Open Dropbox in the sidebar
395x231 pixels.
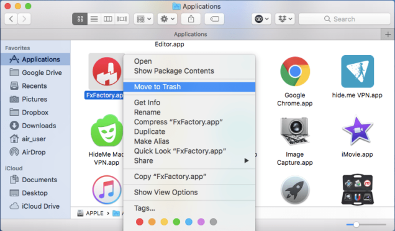[x=35, y=113]
